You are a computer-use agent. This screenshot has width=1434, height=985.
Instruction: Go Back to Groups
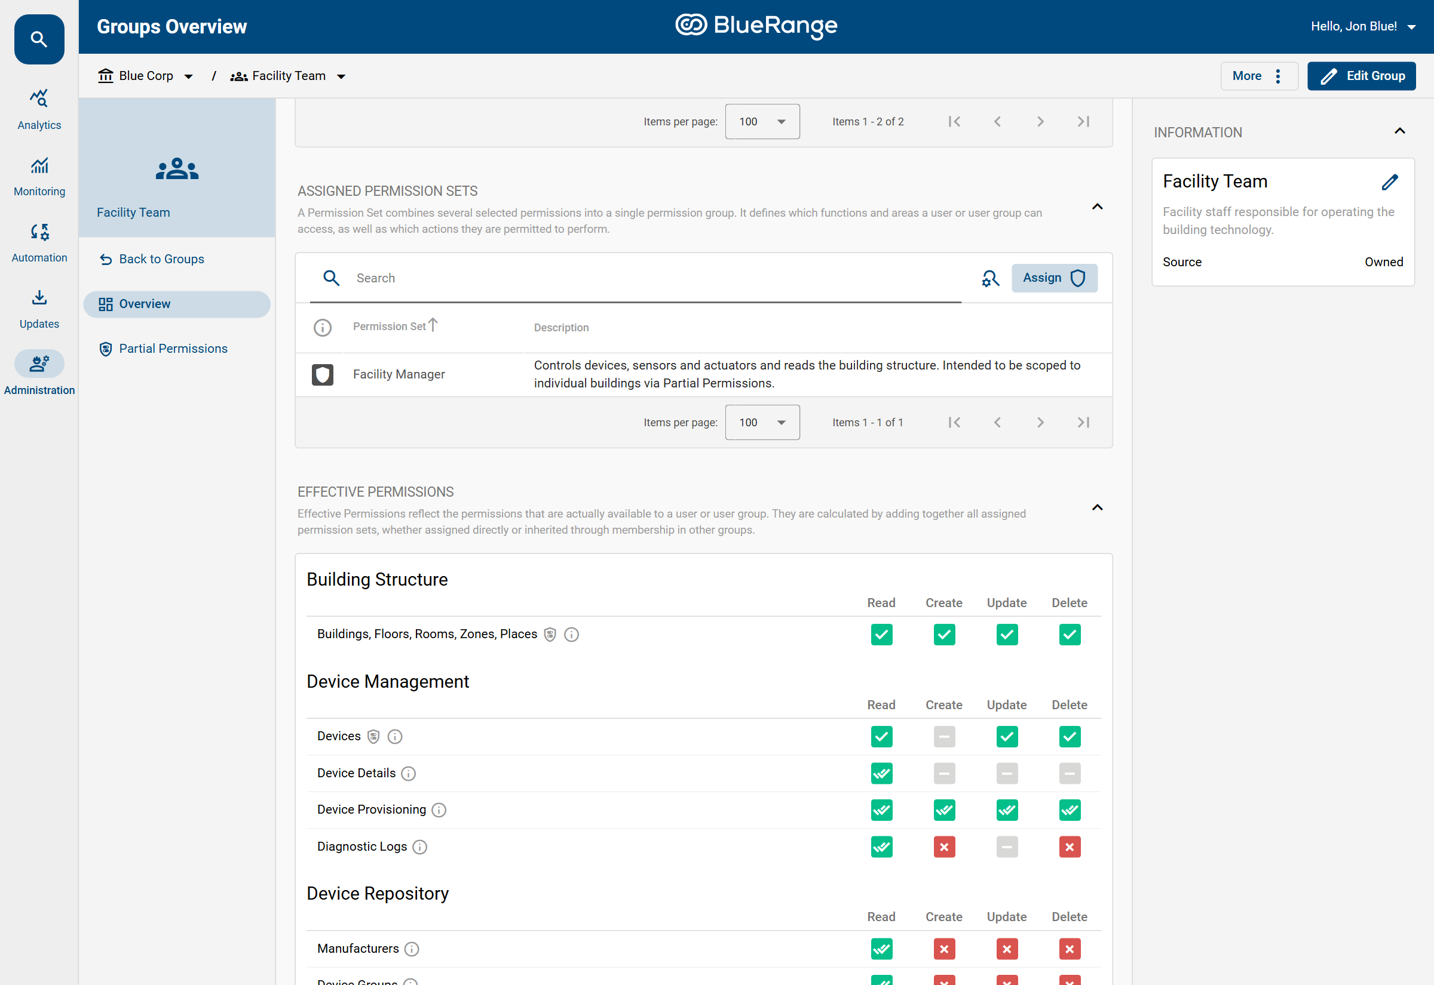coord(152,259)
